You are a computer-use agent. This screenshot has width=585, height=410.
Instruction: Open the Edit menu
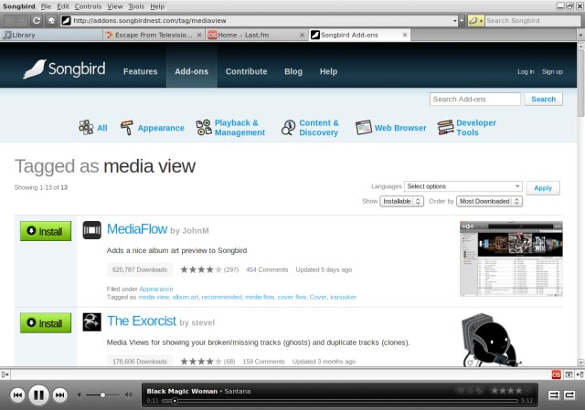[63, 6]
